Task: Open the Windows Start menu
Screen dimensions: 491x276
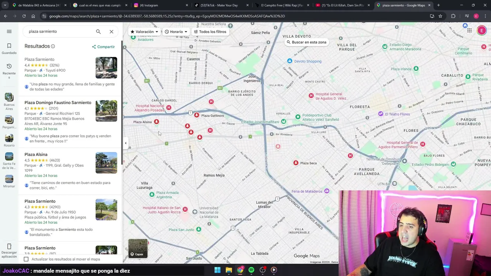Action: point(217,270)
